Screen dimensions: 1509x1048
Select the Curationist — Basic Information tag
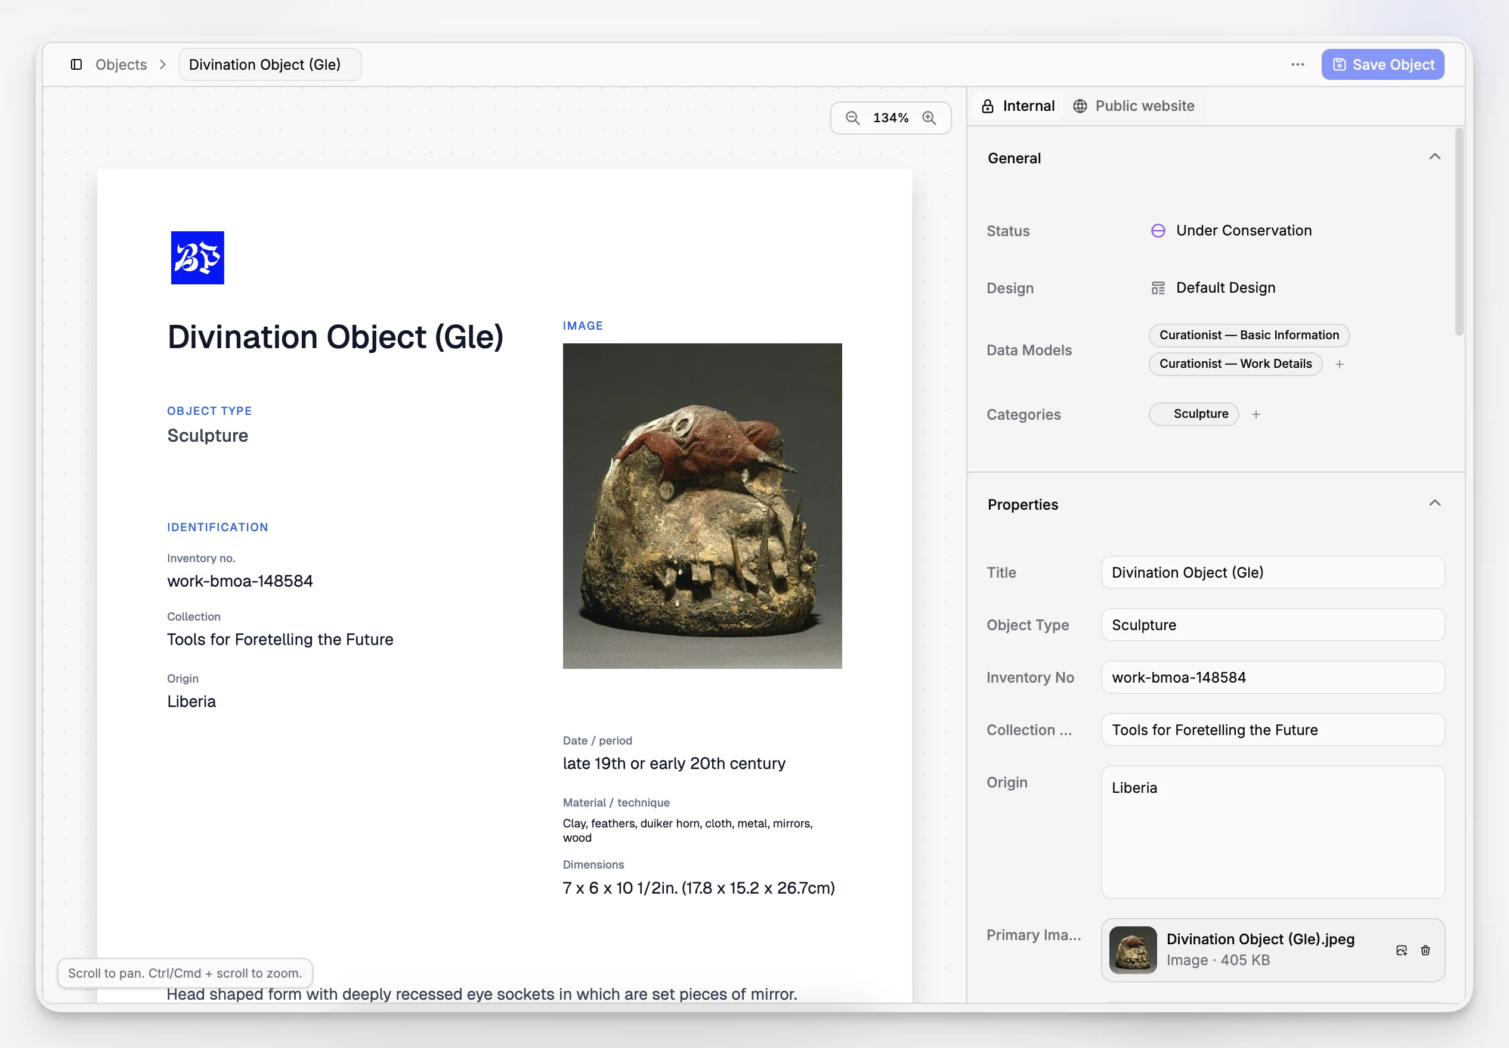coord(1249,335)
